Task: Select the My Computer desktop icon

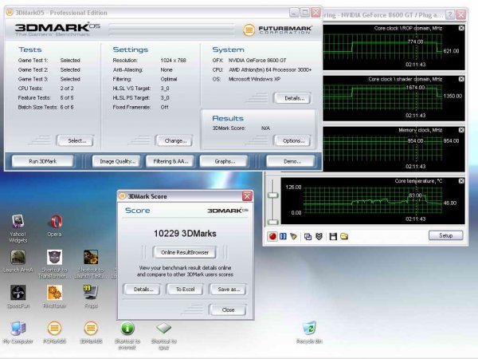Action: point(18,333)
